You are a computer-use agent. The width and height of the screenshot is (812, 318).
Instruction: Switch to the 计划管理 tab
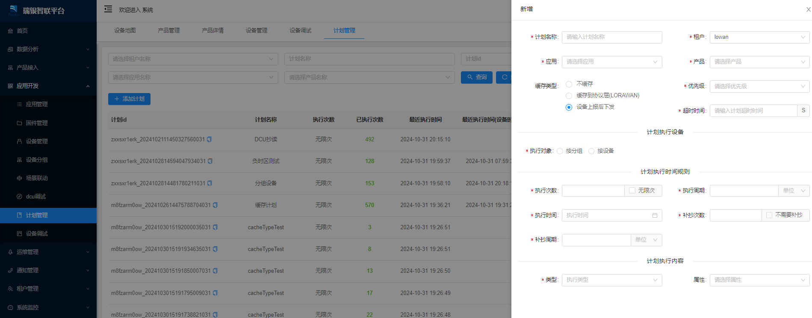pos(344,30)
